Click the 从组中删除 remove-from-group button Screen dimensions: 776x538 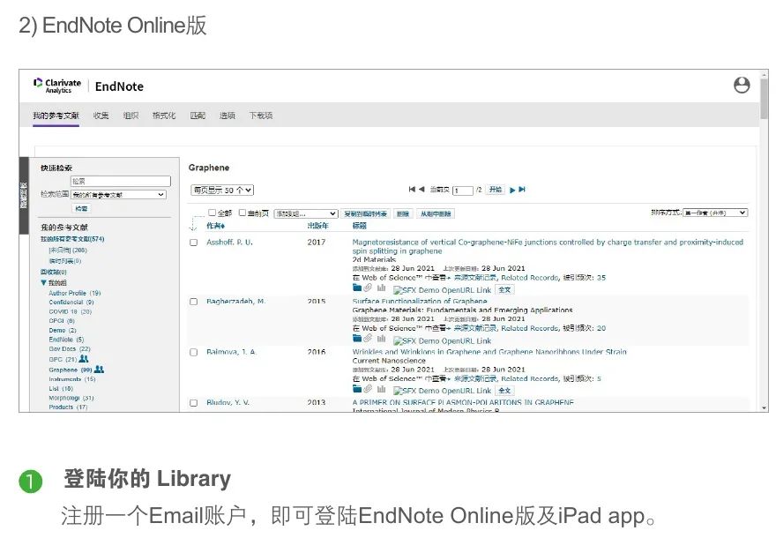pyautogui.click(x=436, y=213)
